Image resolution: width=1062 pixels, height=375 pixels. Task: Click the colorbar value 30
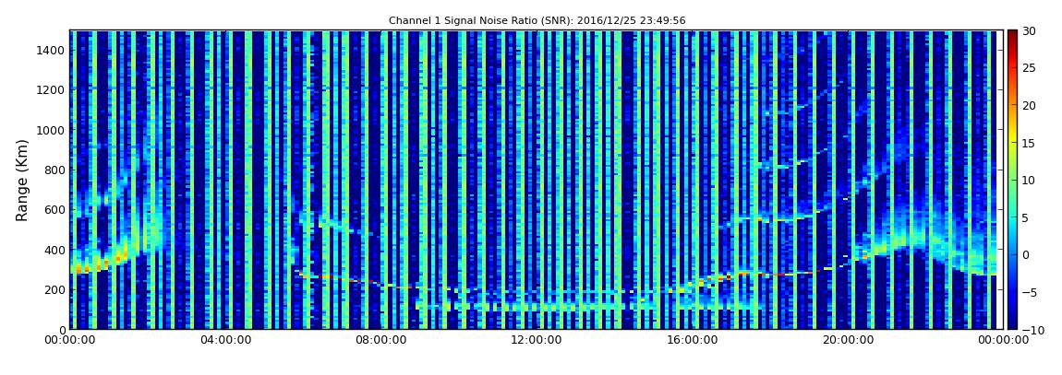pos(1029,30)
